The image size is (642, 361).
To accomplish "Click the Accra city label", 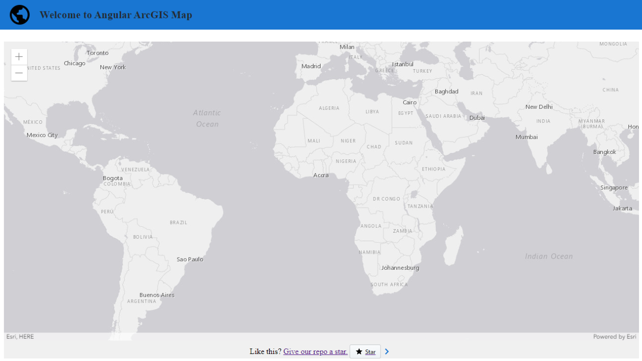I will pyautogui.click(x=321, y=175).
